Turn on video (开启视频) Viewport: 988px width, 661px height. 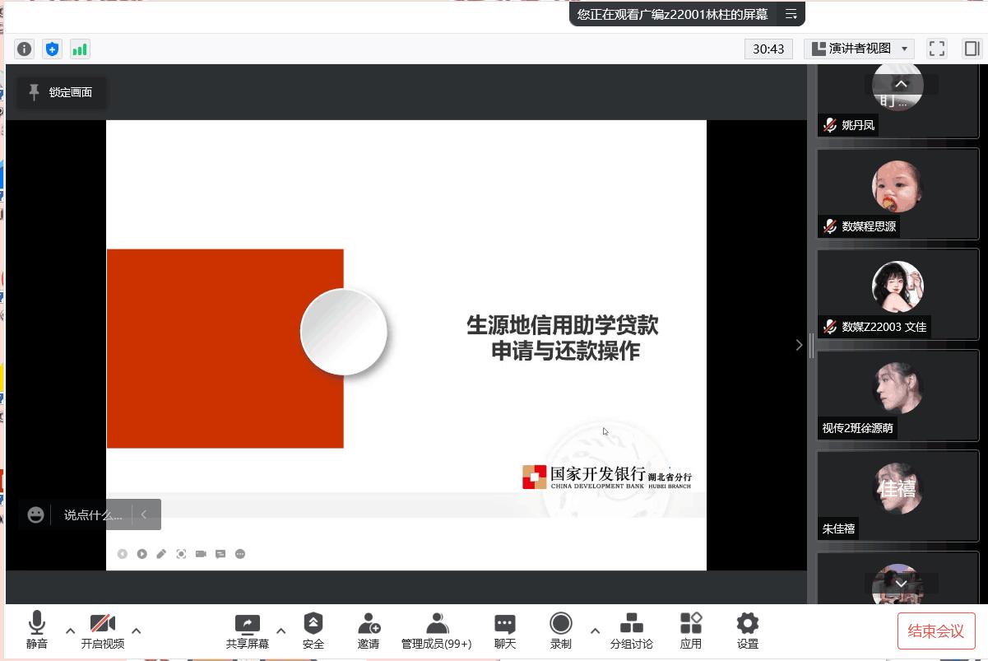click(x=103, y=631)
